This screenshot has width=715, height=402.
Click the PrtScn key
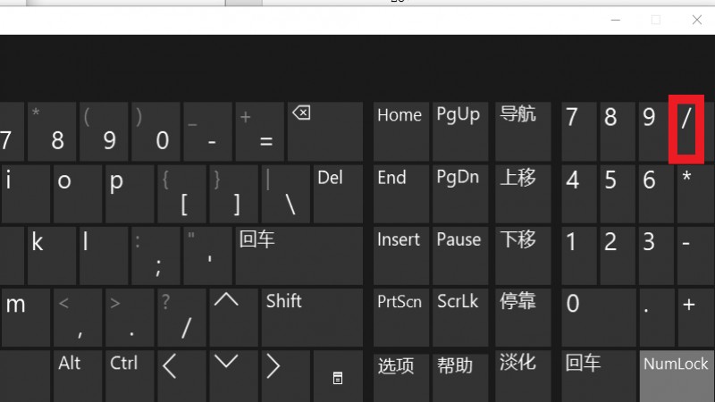coord(401,317)
